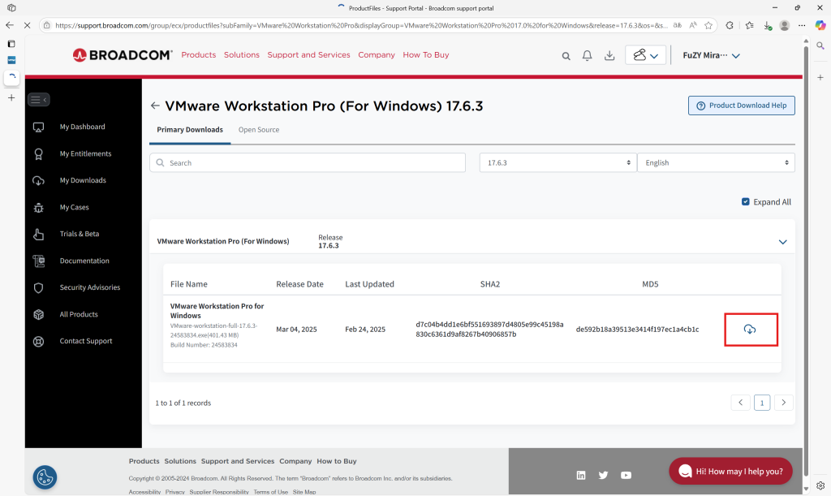
Task: Open the Solutions menu in top navigation
Action: 242,55
